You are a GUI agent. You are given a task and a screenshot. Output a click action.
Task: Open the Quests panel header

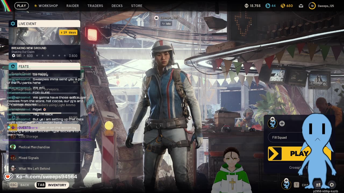(x=44, y=128)
